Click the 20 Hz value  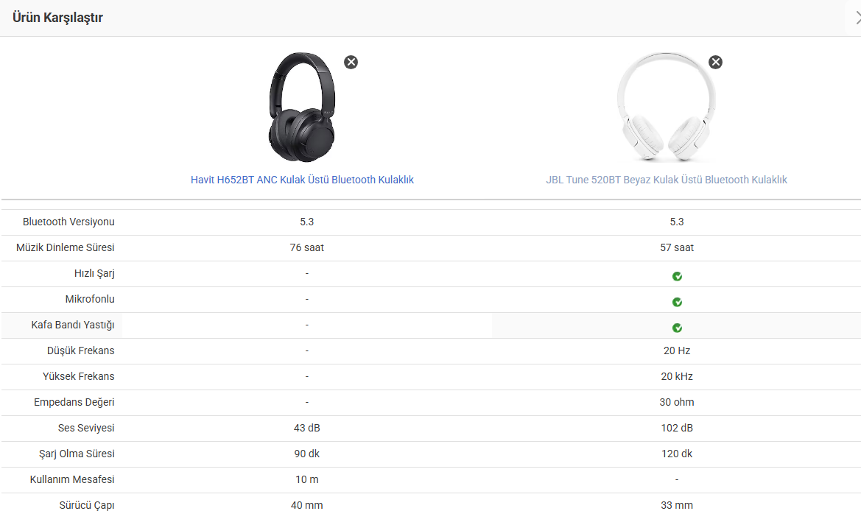pyautogui.click(x=676, y=350)
